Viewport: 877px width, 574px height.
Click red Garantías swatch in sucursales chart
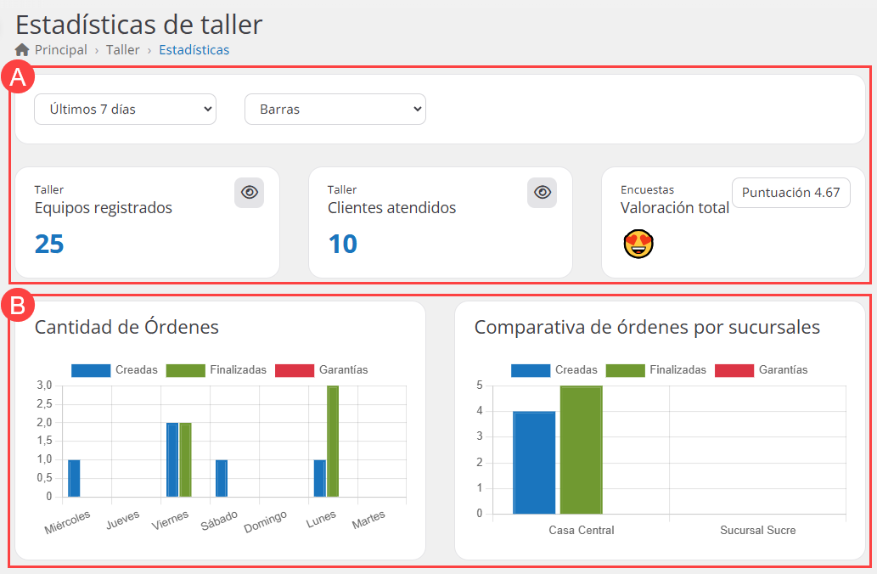[734, 370]
